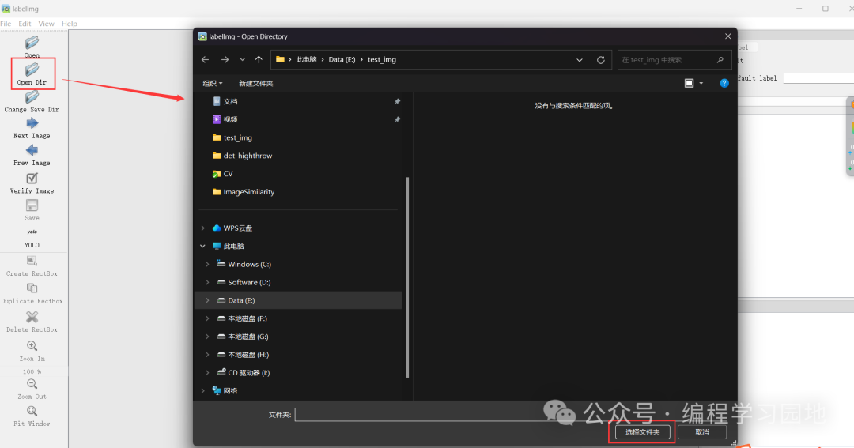The image size is (854, 448).
Task: Click the forward arrow in dialog
Action: point(225,59)
